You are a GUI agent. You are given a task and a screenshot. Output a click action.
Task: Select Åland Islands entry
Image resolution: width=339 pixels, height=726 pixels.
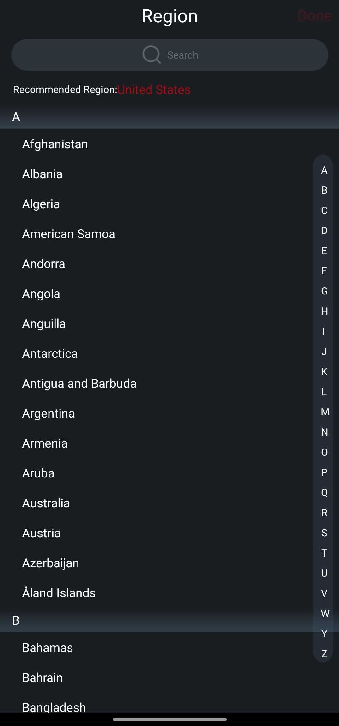coord(169,593)
